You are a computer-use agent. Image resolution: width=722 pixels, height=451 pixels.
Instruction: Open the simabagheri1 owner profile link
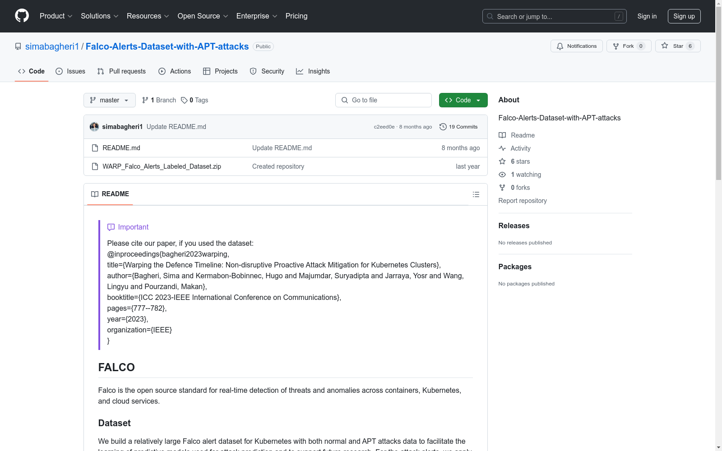[52, 46]
